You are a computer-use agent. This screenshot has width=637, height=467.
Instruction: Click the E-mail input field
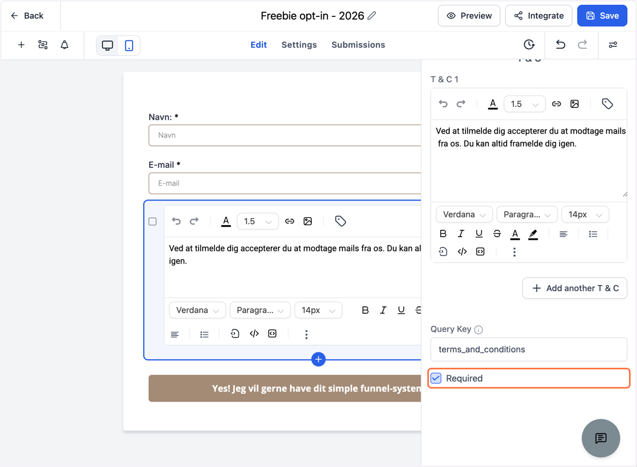pos(285,183)
